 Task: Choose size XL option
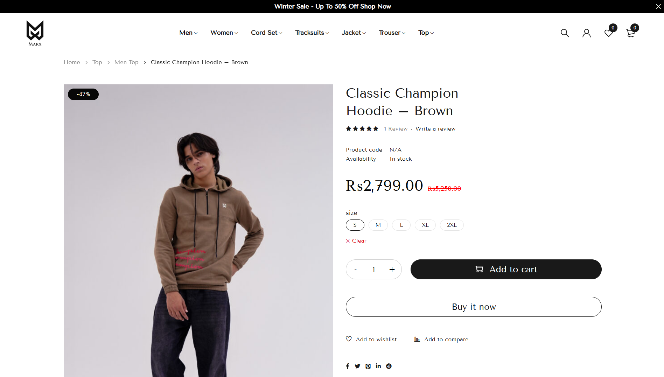pyautogui.click(x=425, y=225)
